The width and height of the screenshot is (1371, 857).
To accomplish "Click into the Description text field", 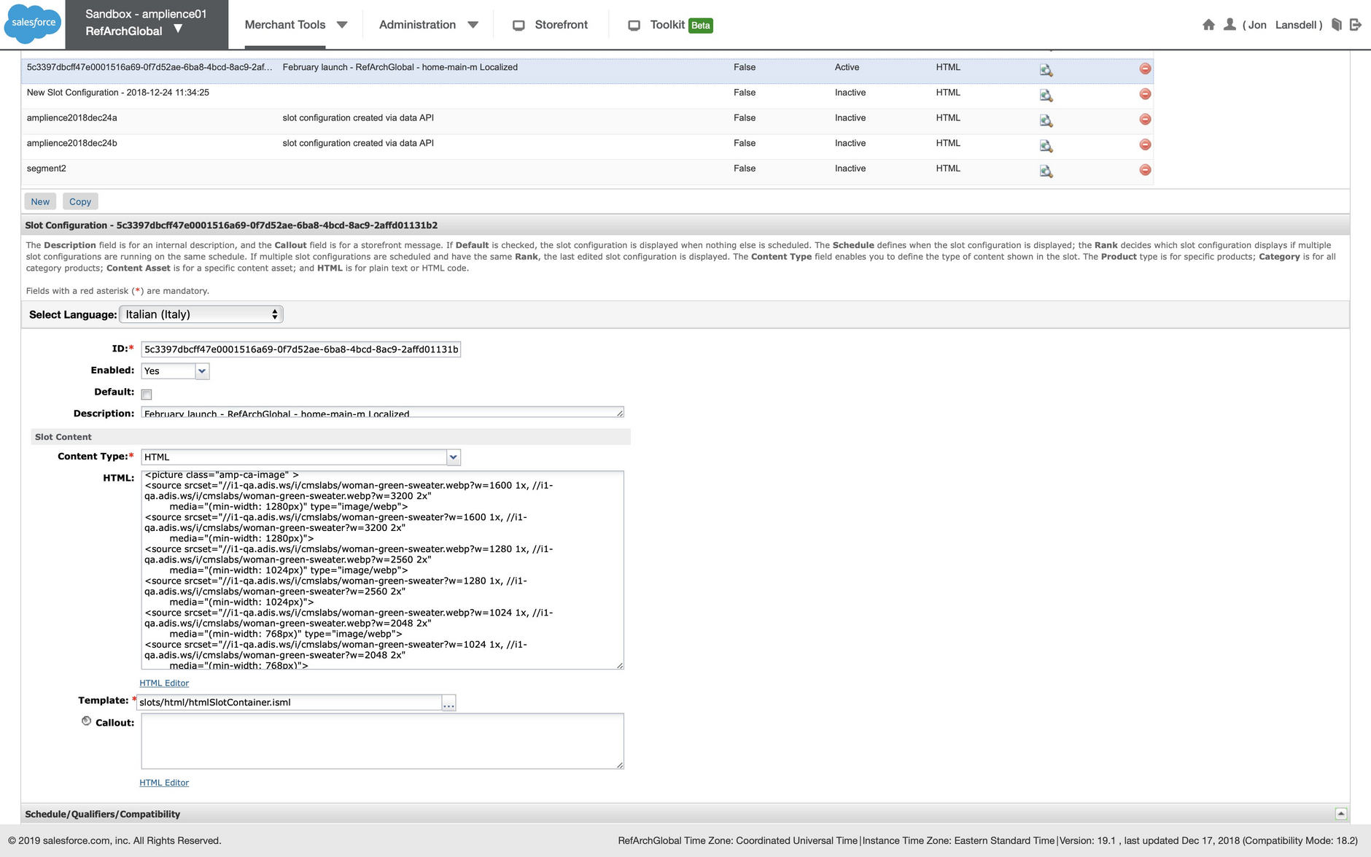I will click(382, 412).
